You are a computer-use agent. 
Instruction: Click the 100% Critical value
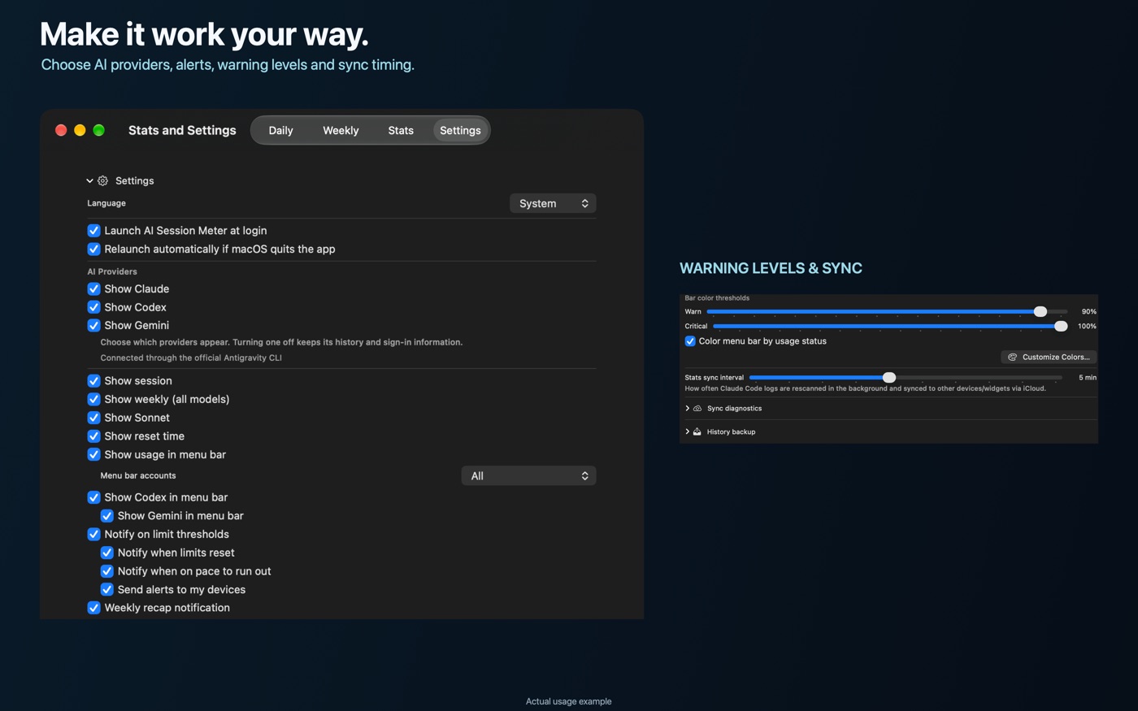(1087, 327)
